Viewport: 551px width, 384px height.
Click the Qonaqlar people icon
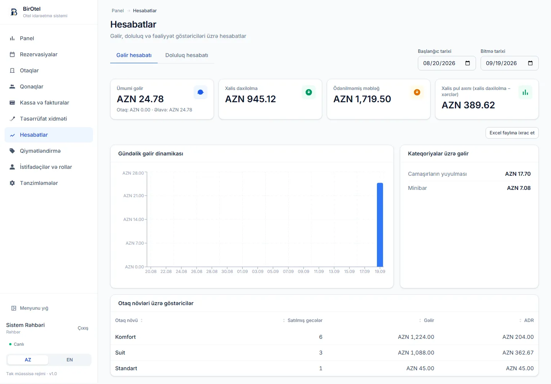click(12, 87)
